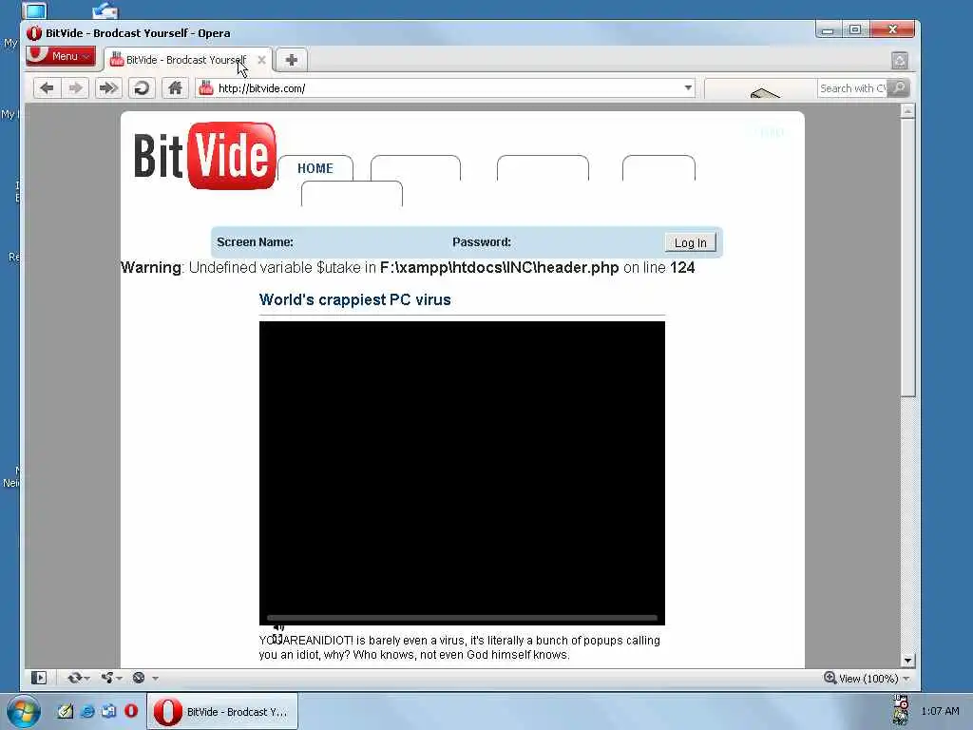Go back with the Back arrow
The height and width of the screenshot is (730, 973).
47,88
